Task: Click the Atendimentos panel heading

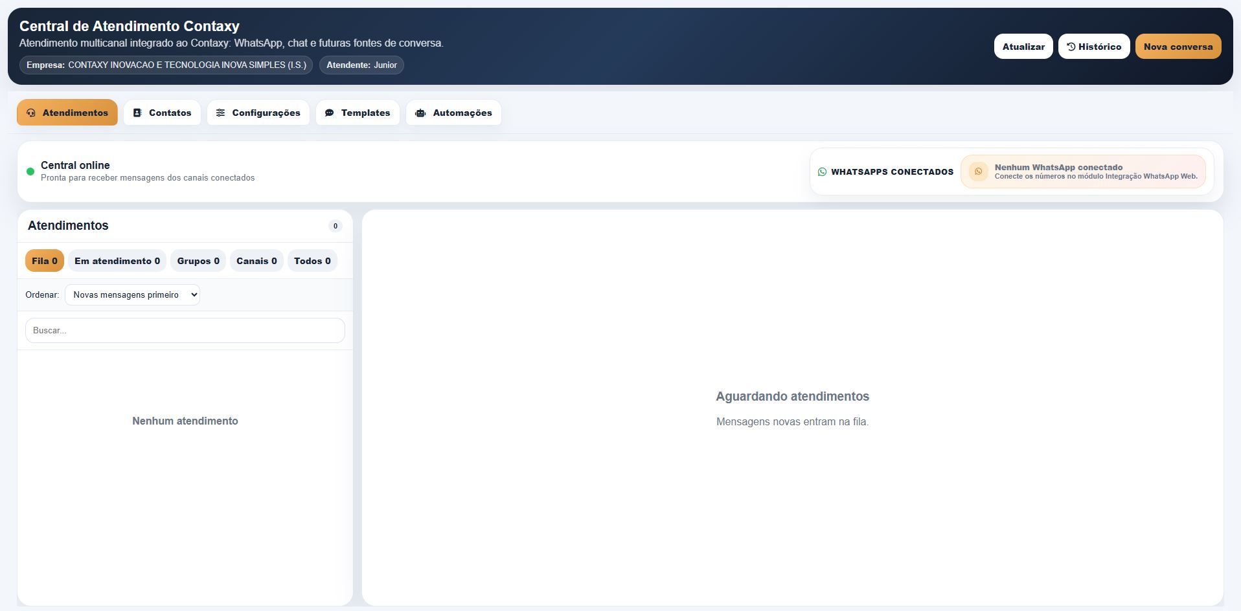Action: tap(68, 225)
